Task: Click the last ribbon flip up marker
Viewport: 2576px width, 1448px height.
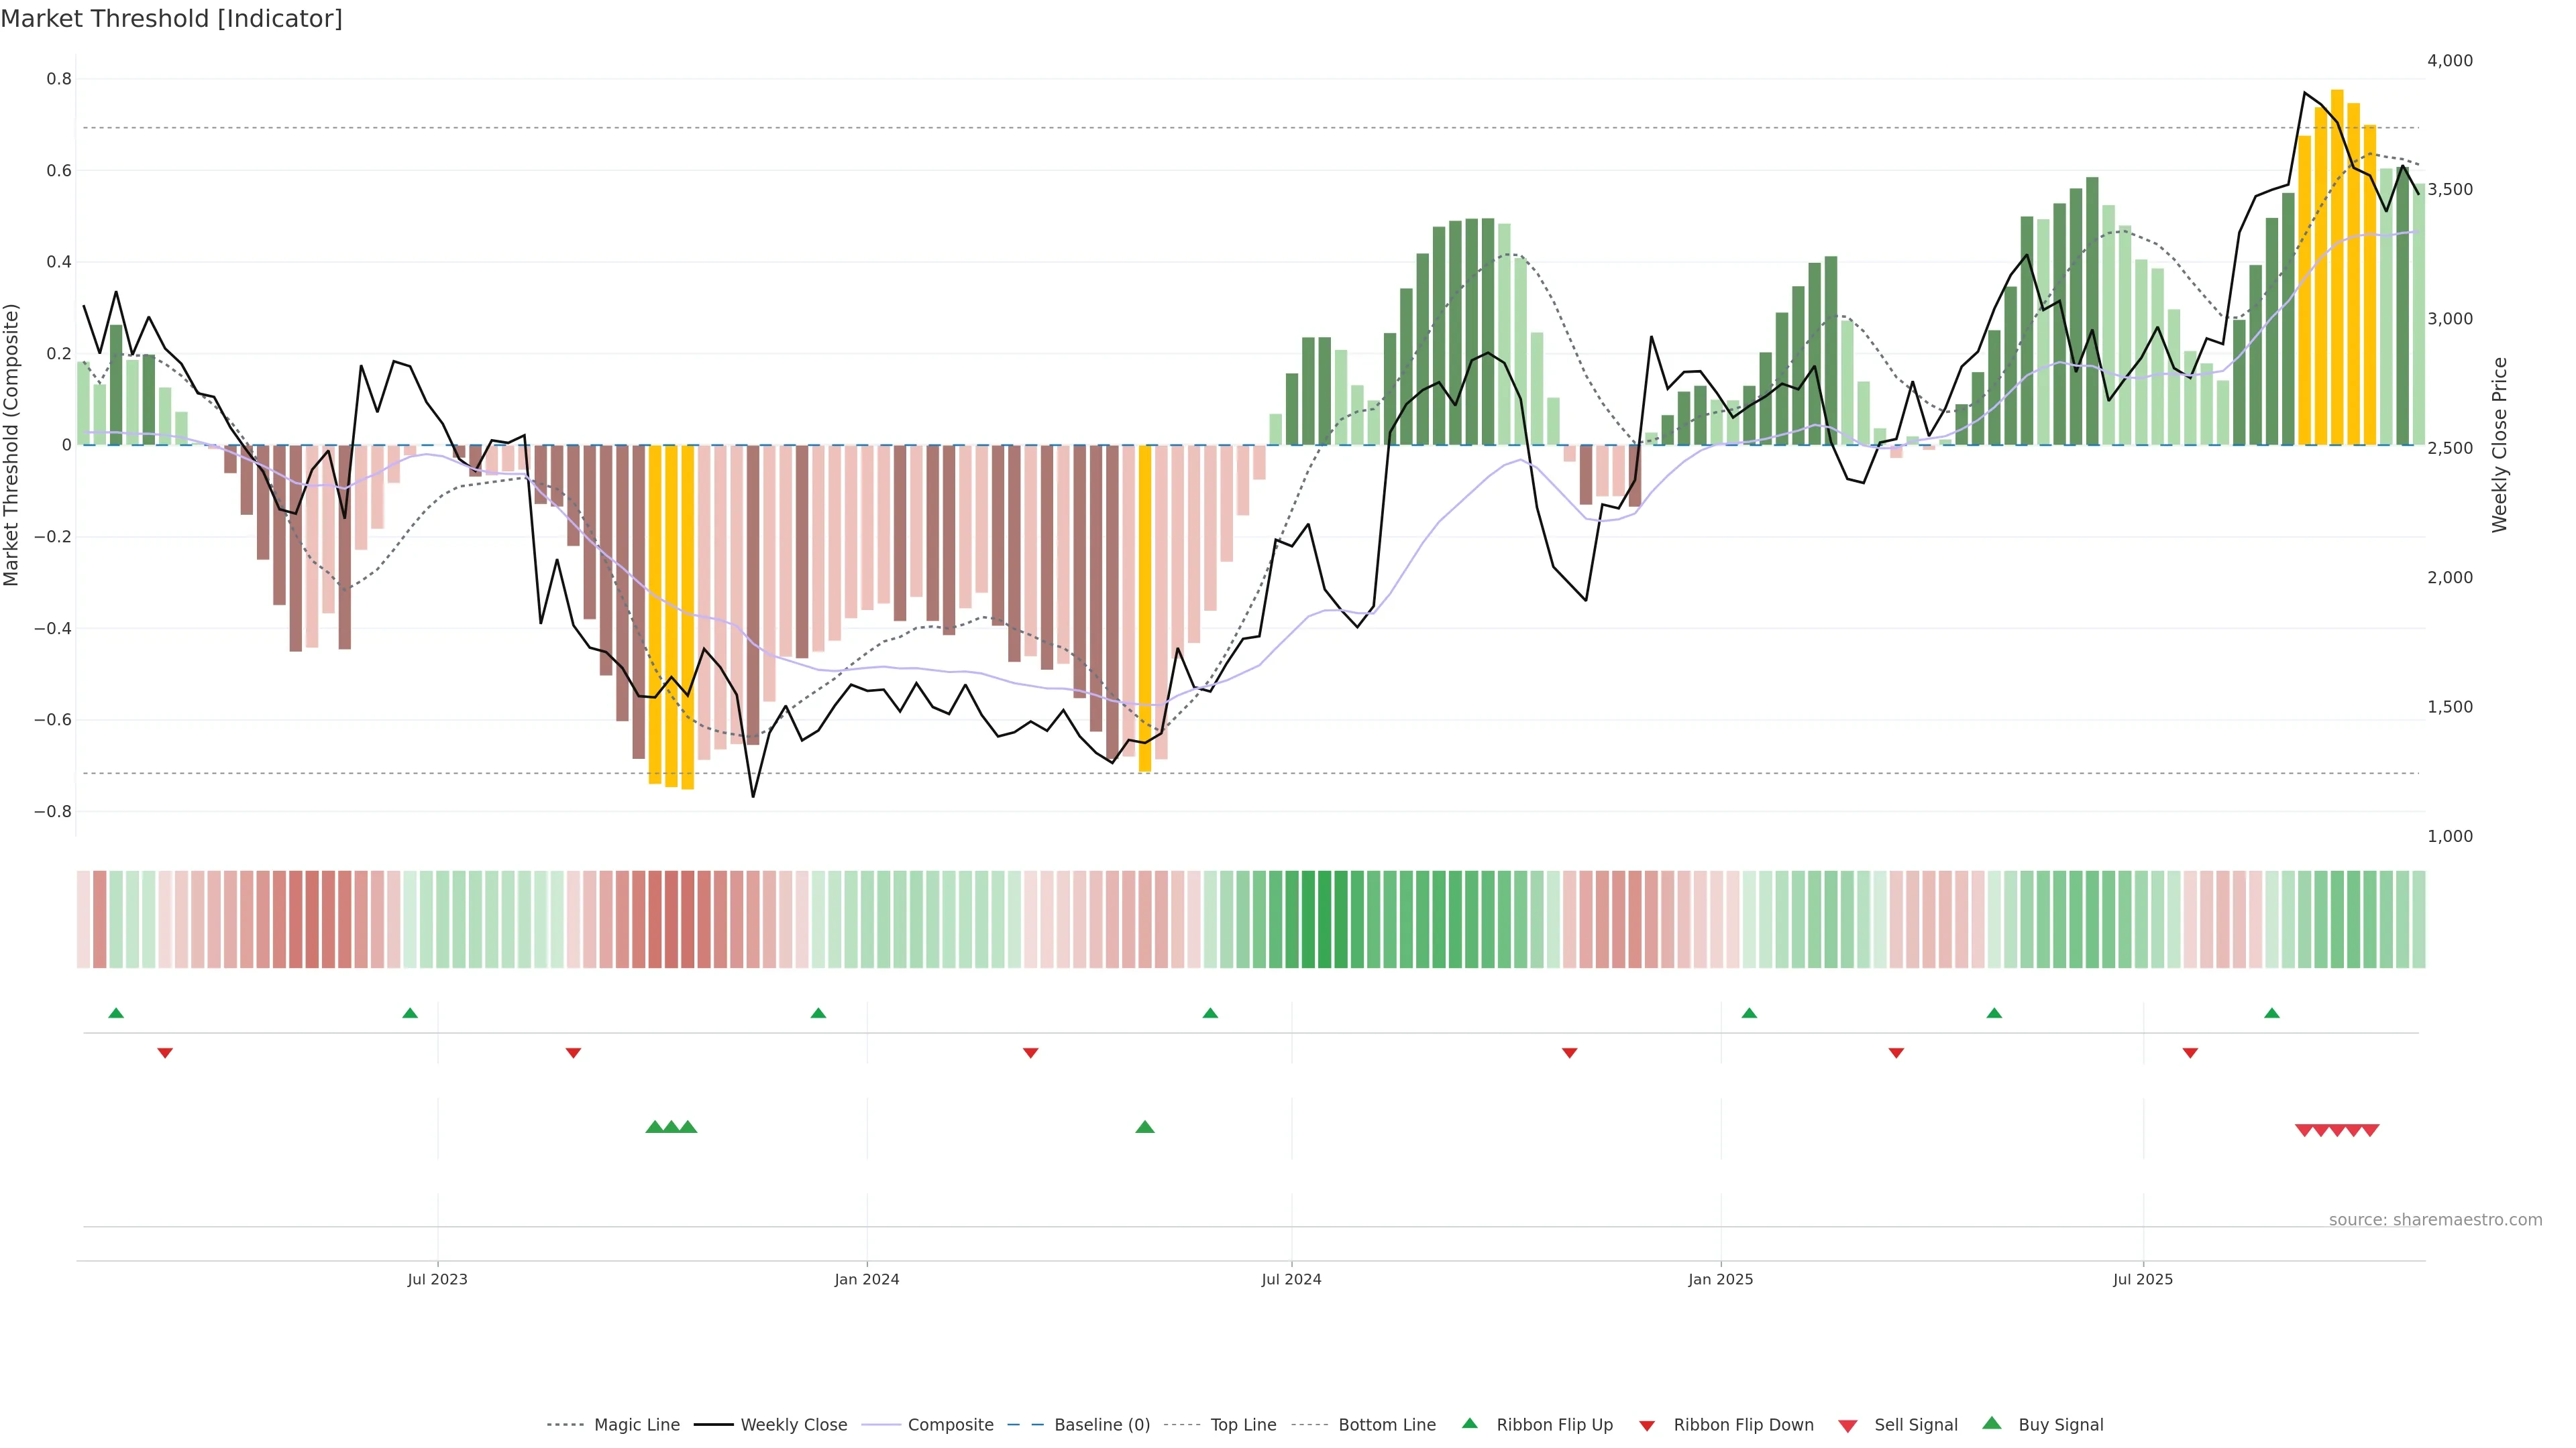Action: [2272, 1014]
